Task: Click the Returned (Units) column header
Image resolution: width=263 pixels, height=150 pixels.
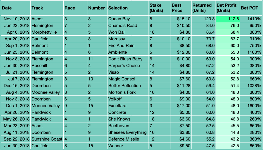Action: tap(204, 8)
